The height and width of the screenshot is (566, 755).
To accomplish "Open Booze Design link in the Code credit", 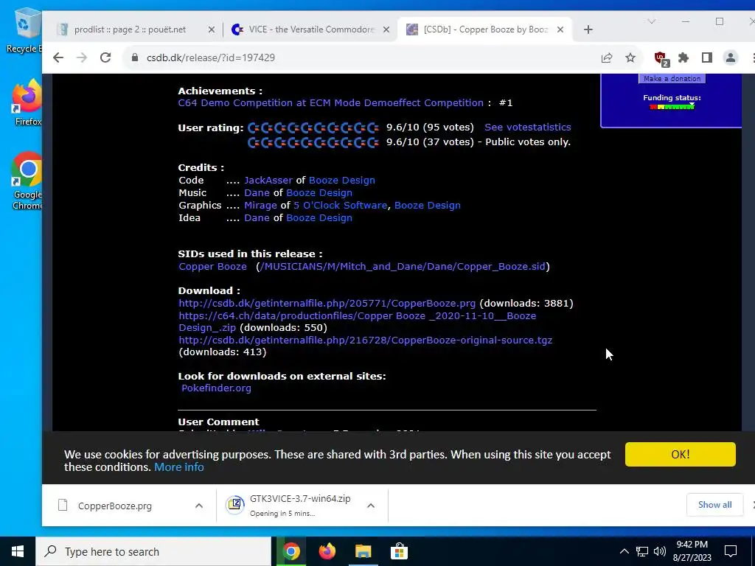I will tap(342, 180).
